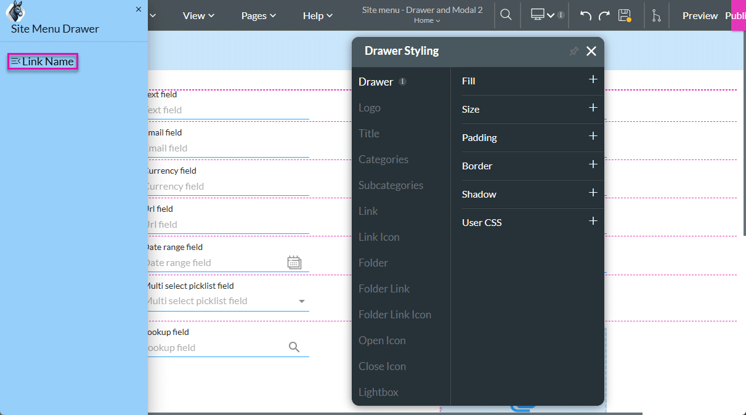
Task: Click the Preview button
Action: pyautogui.click(x=700, y=15)
